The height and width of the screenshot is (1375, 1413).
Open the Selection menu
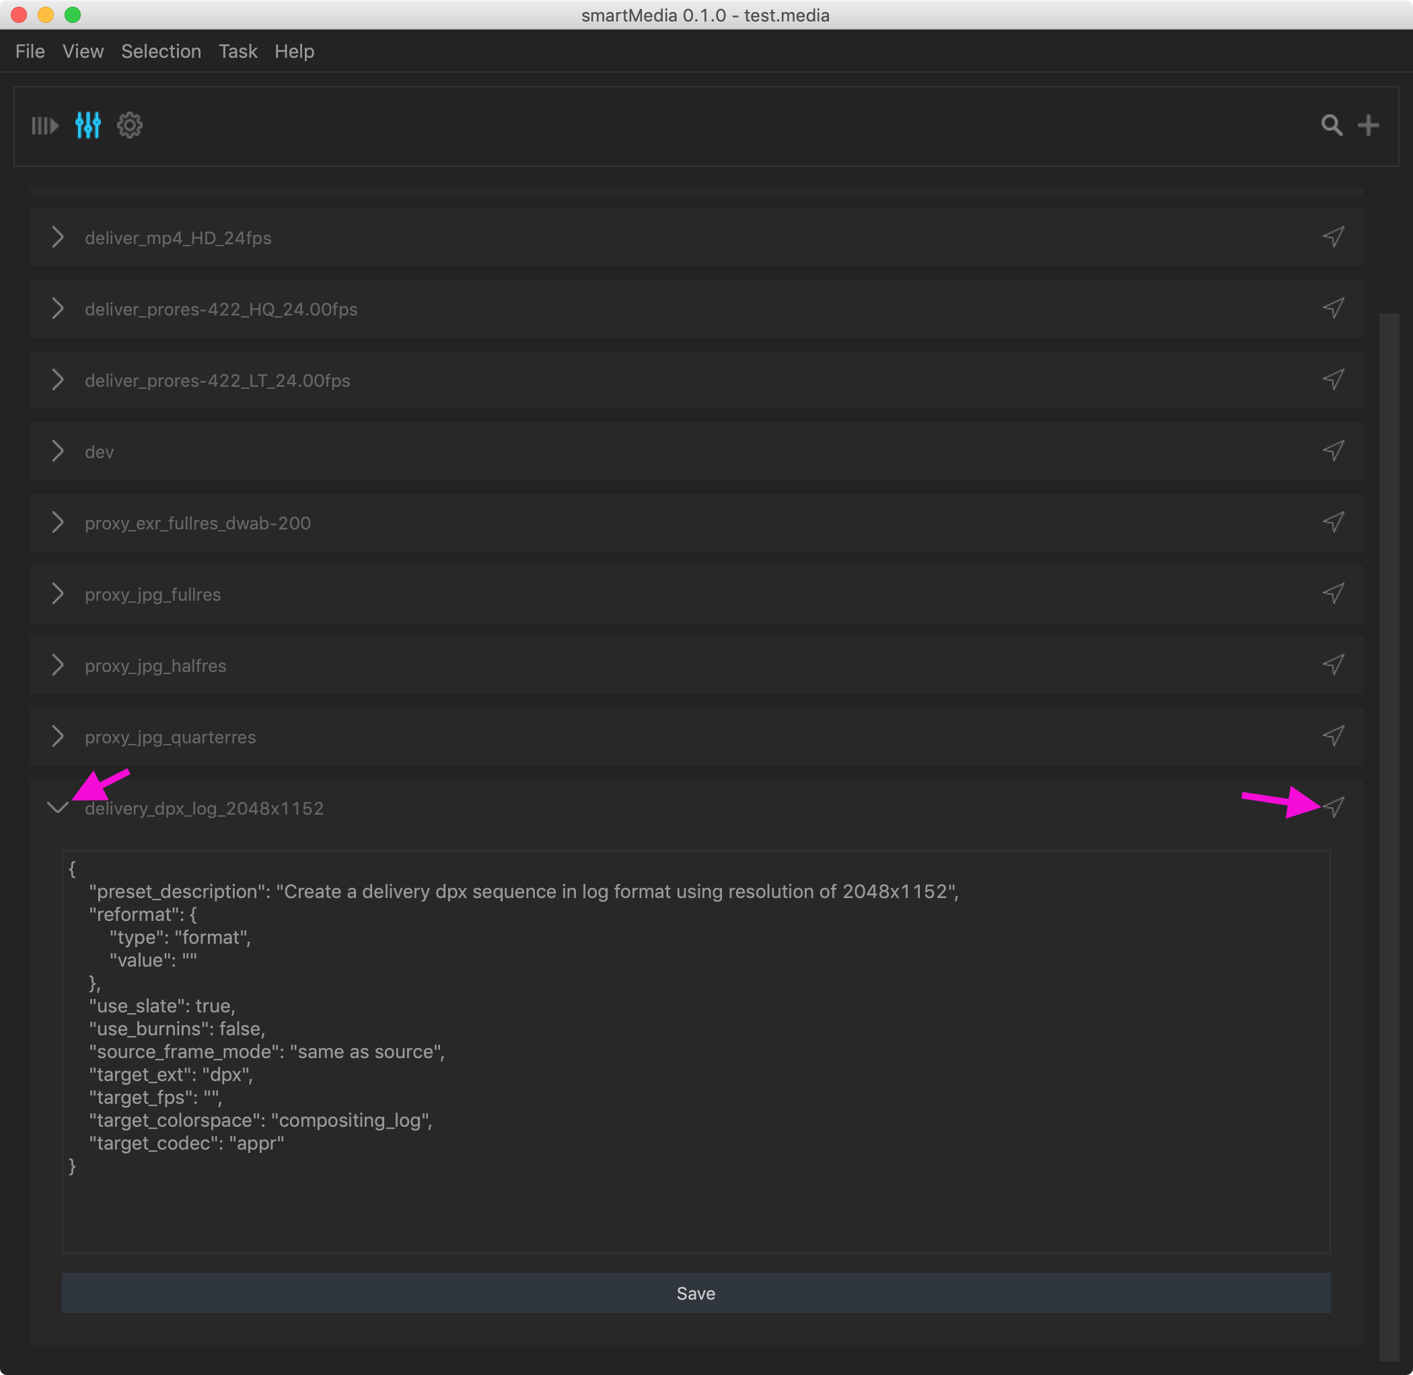tap(161, 51)
